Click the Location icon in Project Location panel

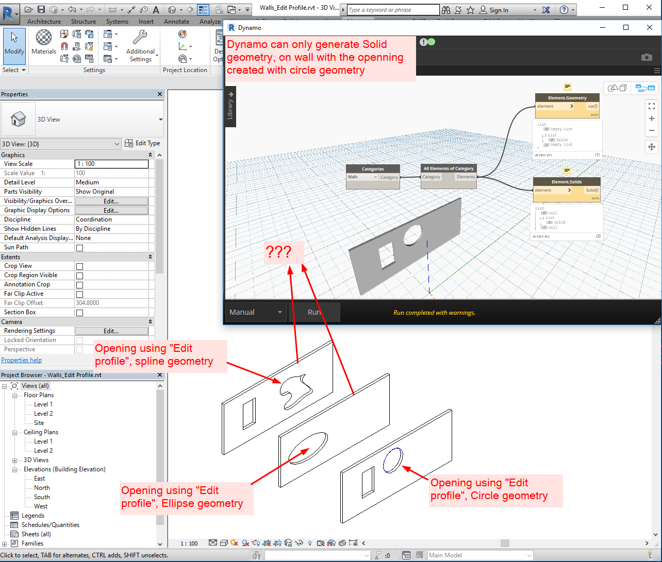point(183,34)
